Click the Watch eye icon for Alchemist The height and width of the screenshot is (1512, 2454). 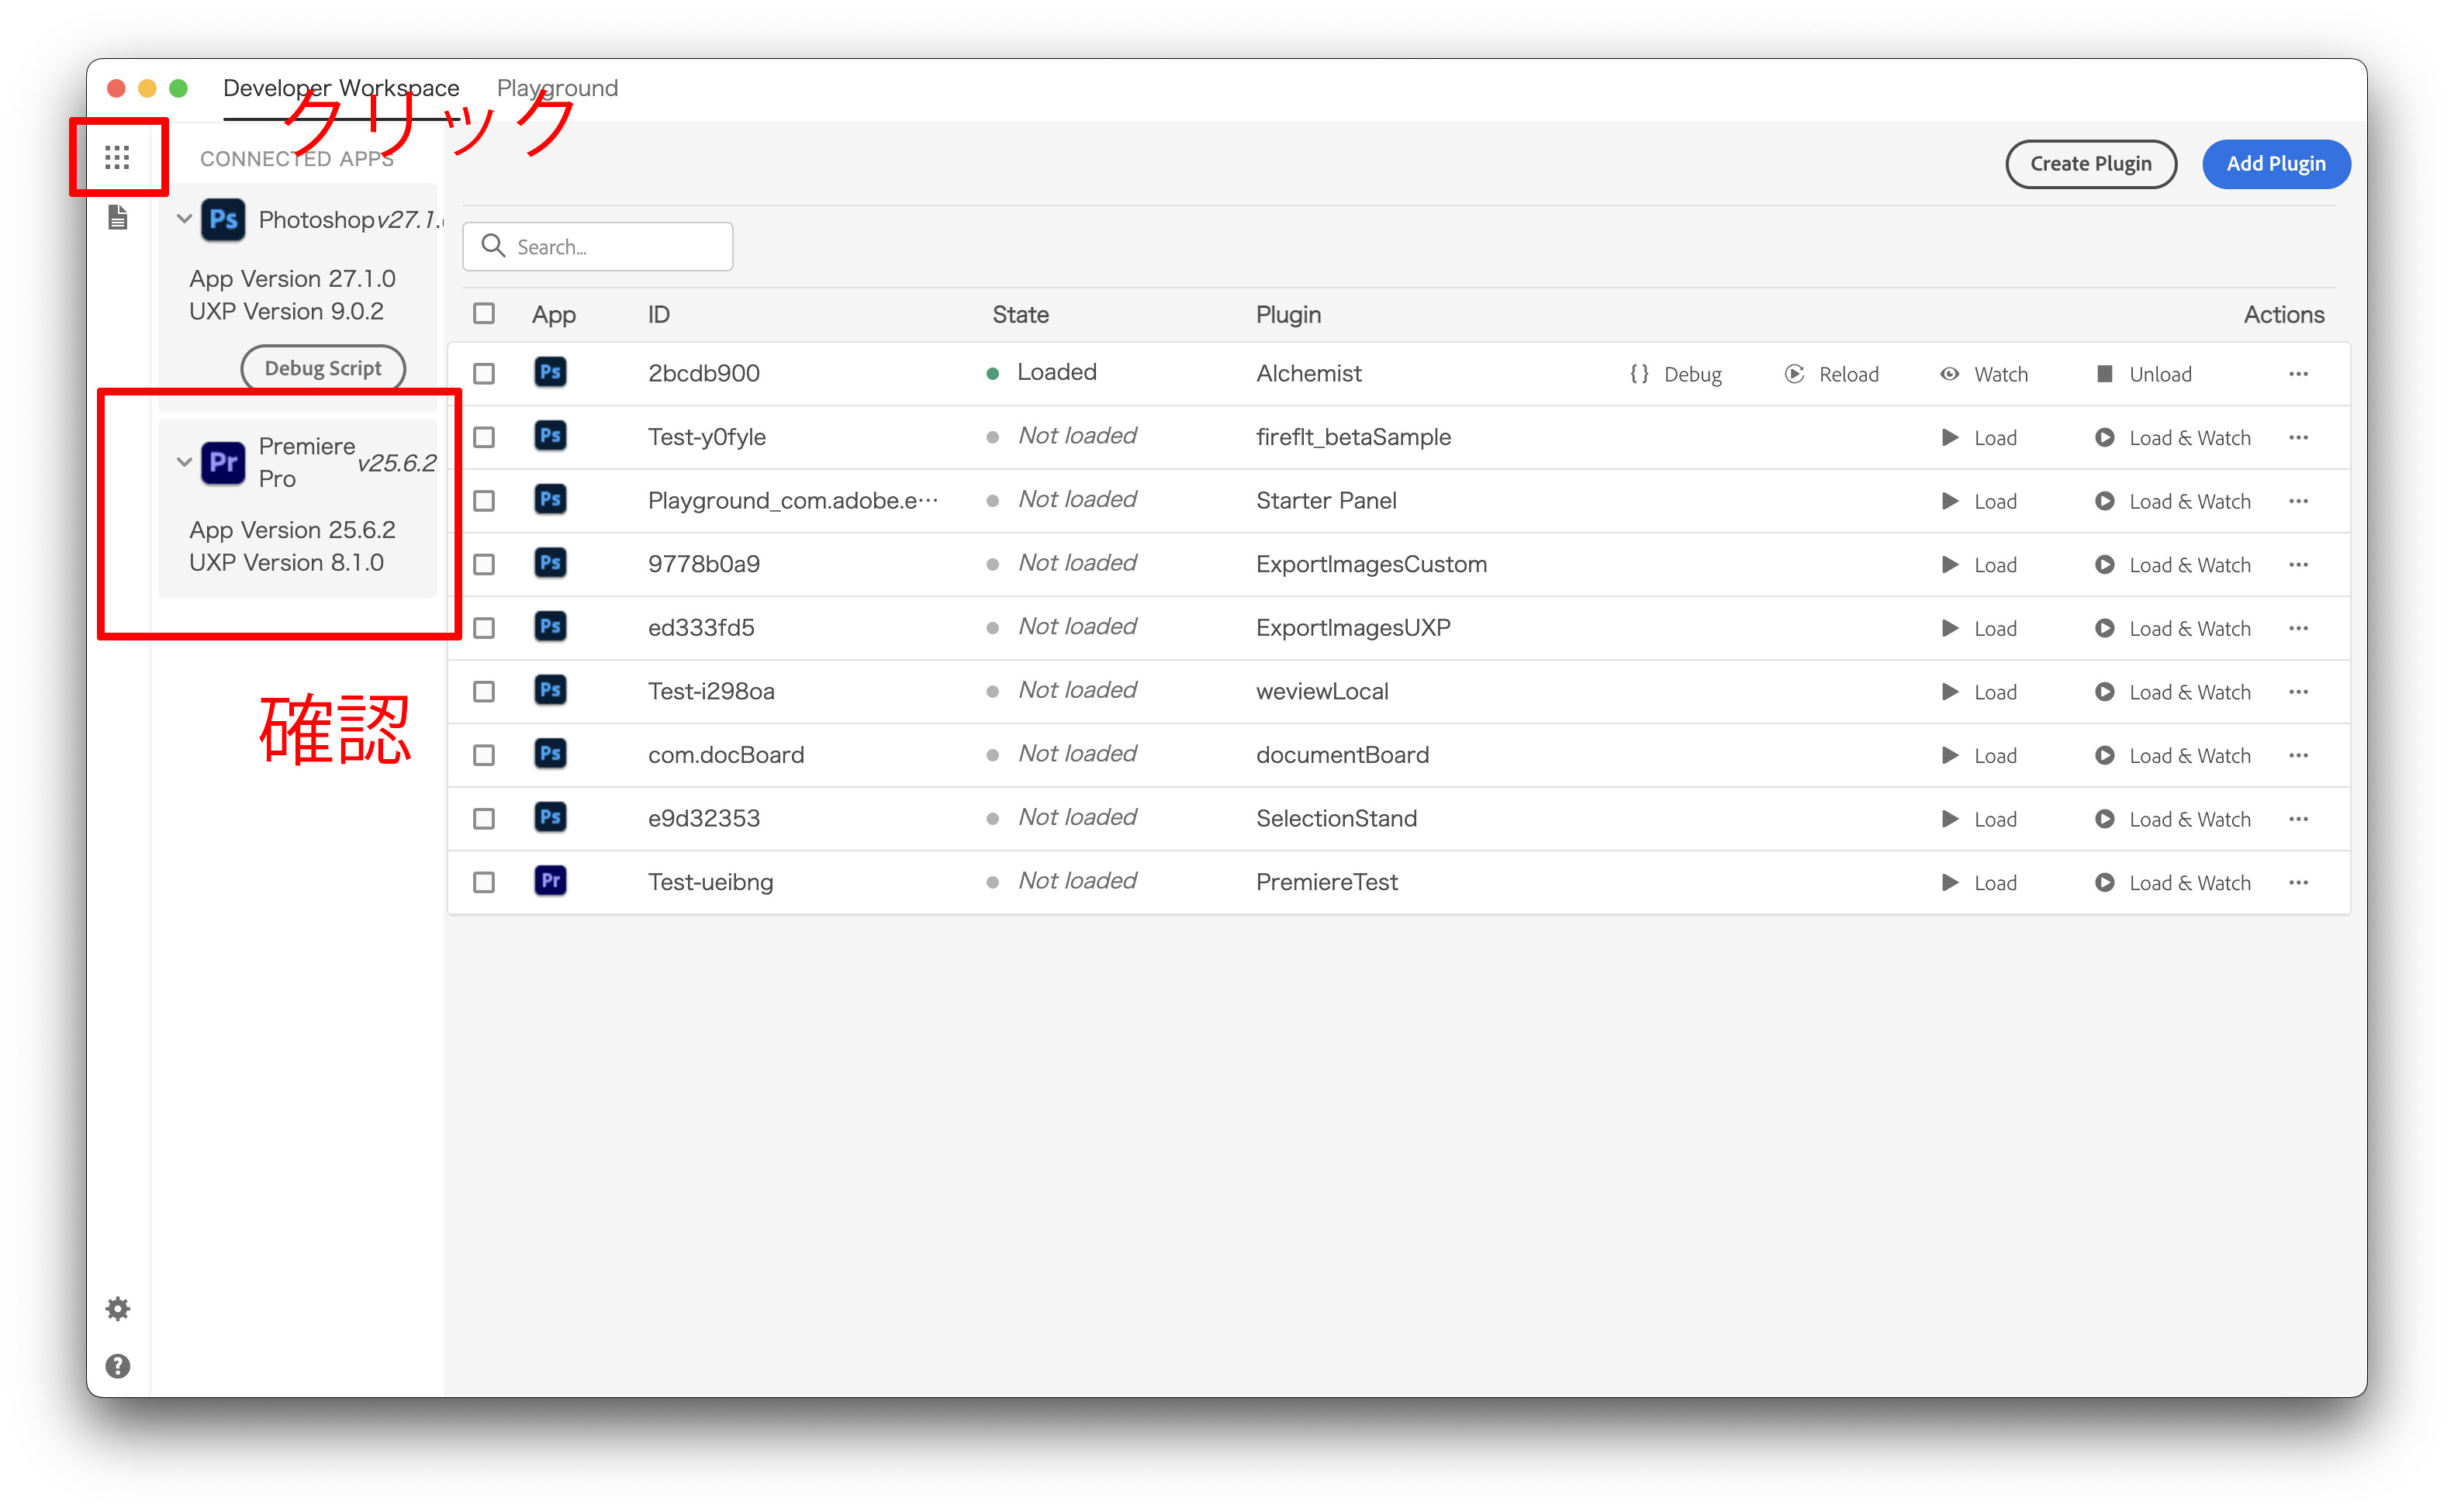(x=1949, y=374)
